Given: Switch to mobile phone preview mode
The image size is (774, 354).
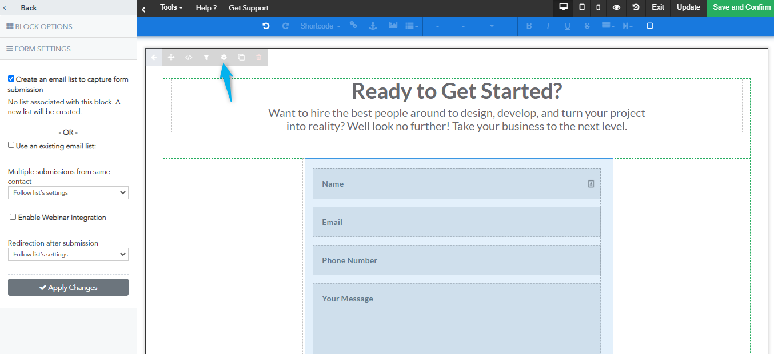Looking at the screenshot, I should click(x=599, y=7).
